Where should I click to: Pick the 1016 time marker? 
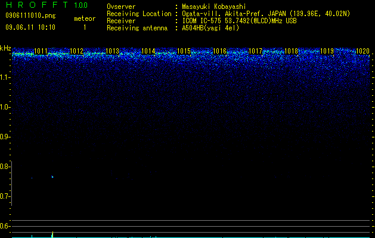219,51
